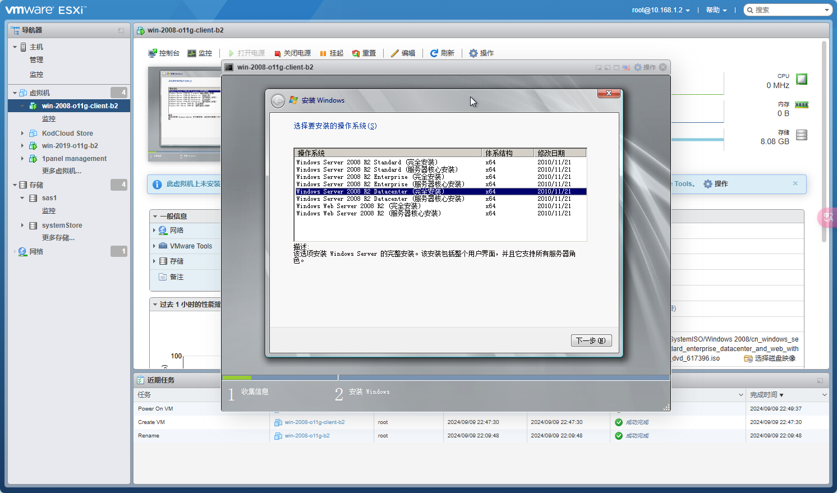837x493 pixels.
Task: Open win-2008-o11g-b2 link in the Rename row
Action: [x=307, y=436]
